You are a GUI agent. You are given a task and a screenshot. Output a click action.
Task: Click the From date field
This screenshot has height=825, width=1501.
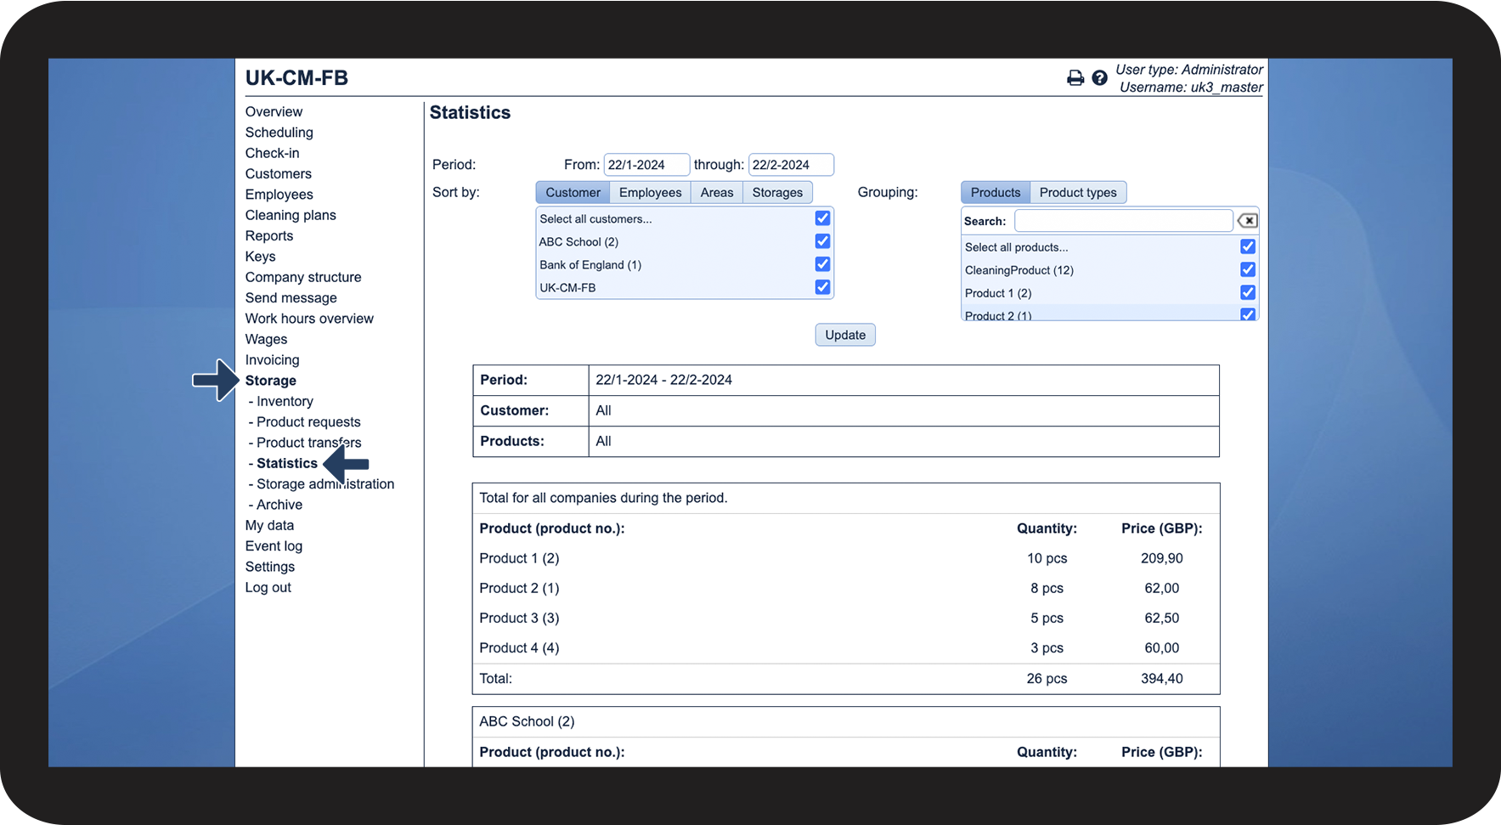coord(646,165)
